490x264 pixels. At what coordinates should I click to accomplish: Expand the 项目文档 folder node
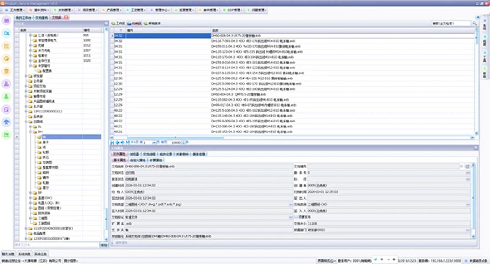coord(26,86)
